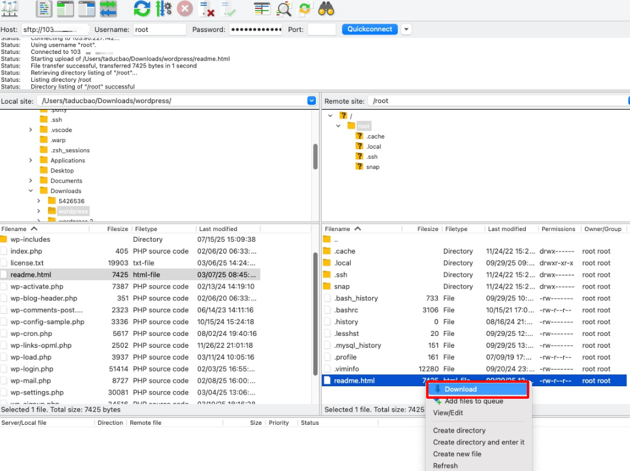
Task: Select local wp-includes directory
Action: pos(130,239)
